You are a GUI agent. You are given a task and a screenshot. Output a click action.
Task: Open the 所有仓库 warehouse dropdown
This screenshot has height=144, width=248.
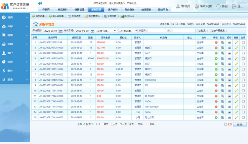[x=106, y=31]
